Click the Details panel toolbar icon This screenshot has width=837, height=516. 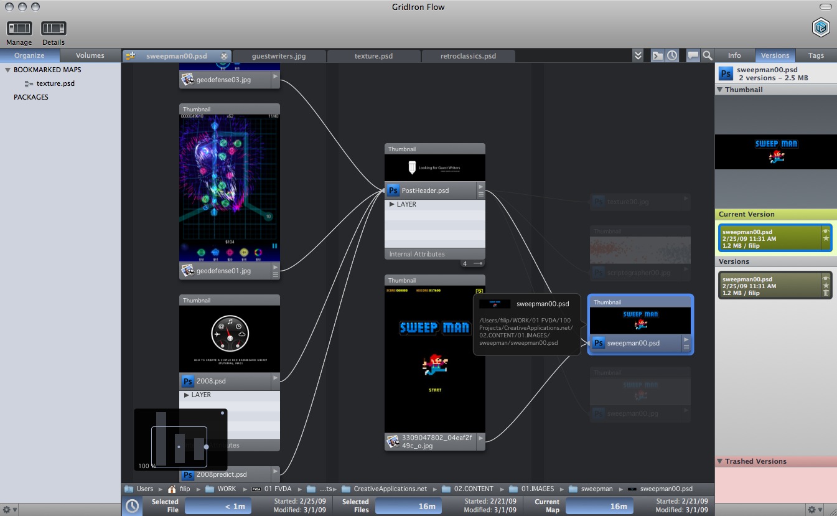[54, 29]
